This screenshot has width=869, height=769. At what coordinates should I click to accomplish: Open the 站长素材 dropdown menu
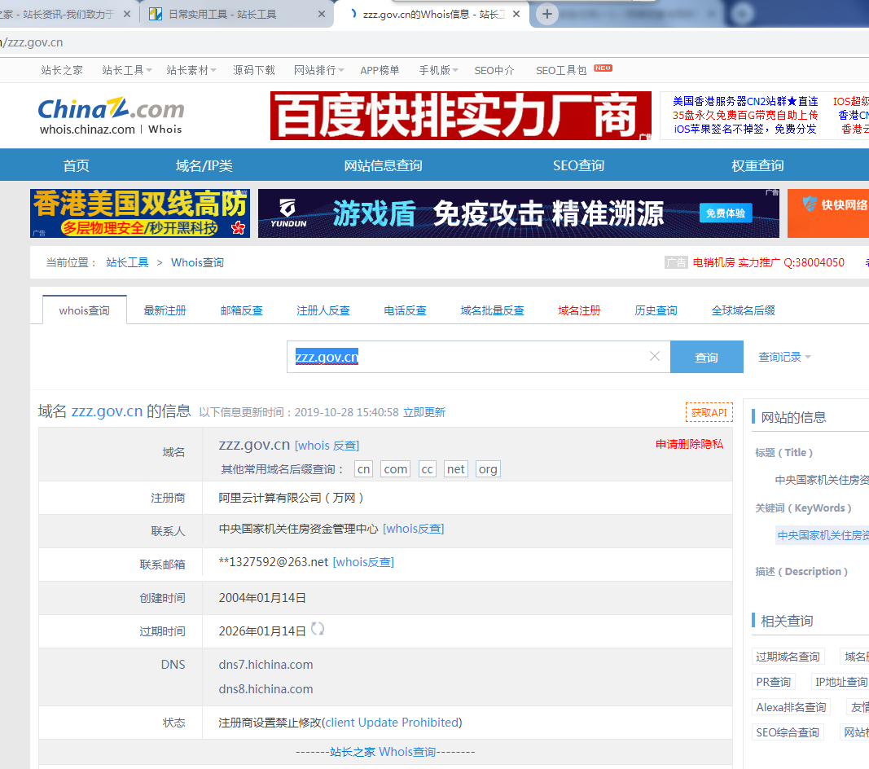pos(191,70)
